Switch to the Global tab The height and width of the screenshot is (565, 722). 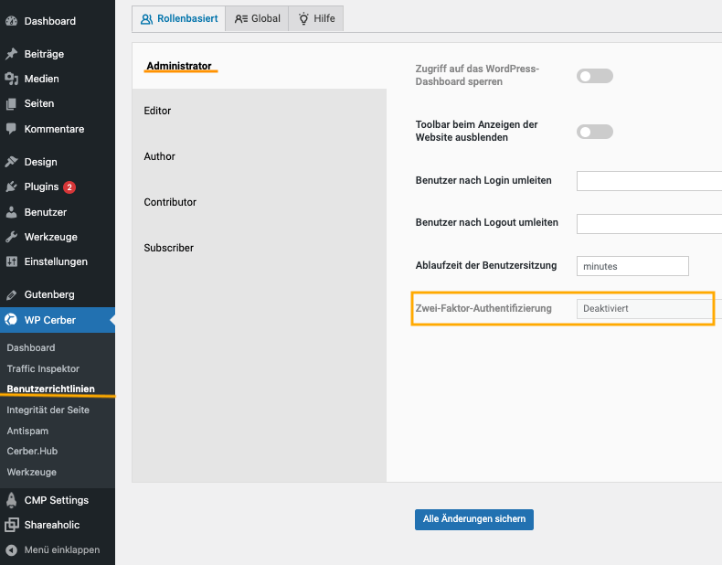click(257, 19)
